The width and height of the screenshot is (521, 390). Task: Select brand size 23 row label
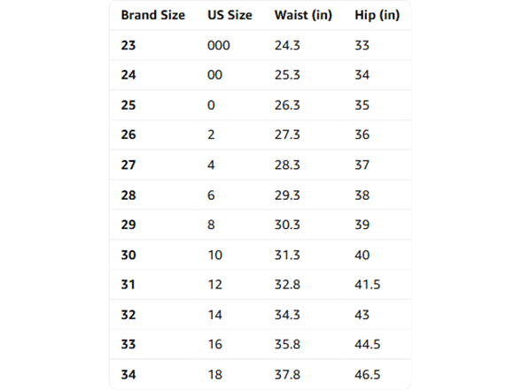pos(128,45)
